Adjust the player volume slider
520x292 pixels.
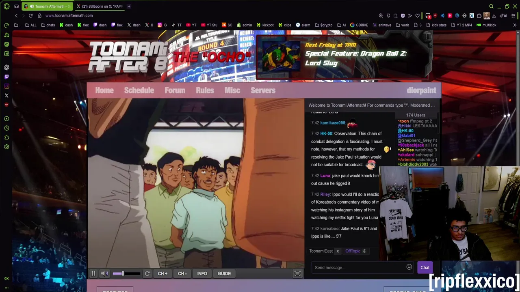click(126, 274)
